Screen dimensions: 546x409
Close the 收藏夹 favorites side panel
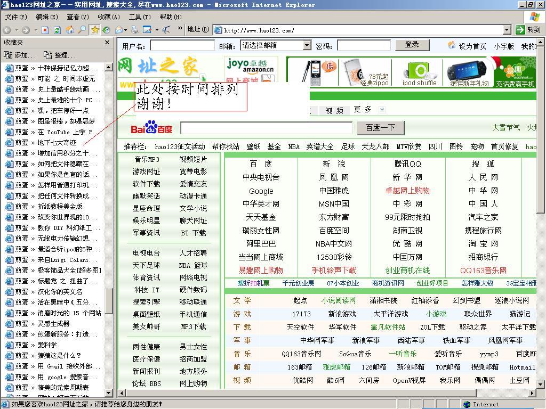(107, 43)
